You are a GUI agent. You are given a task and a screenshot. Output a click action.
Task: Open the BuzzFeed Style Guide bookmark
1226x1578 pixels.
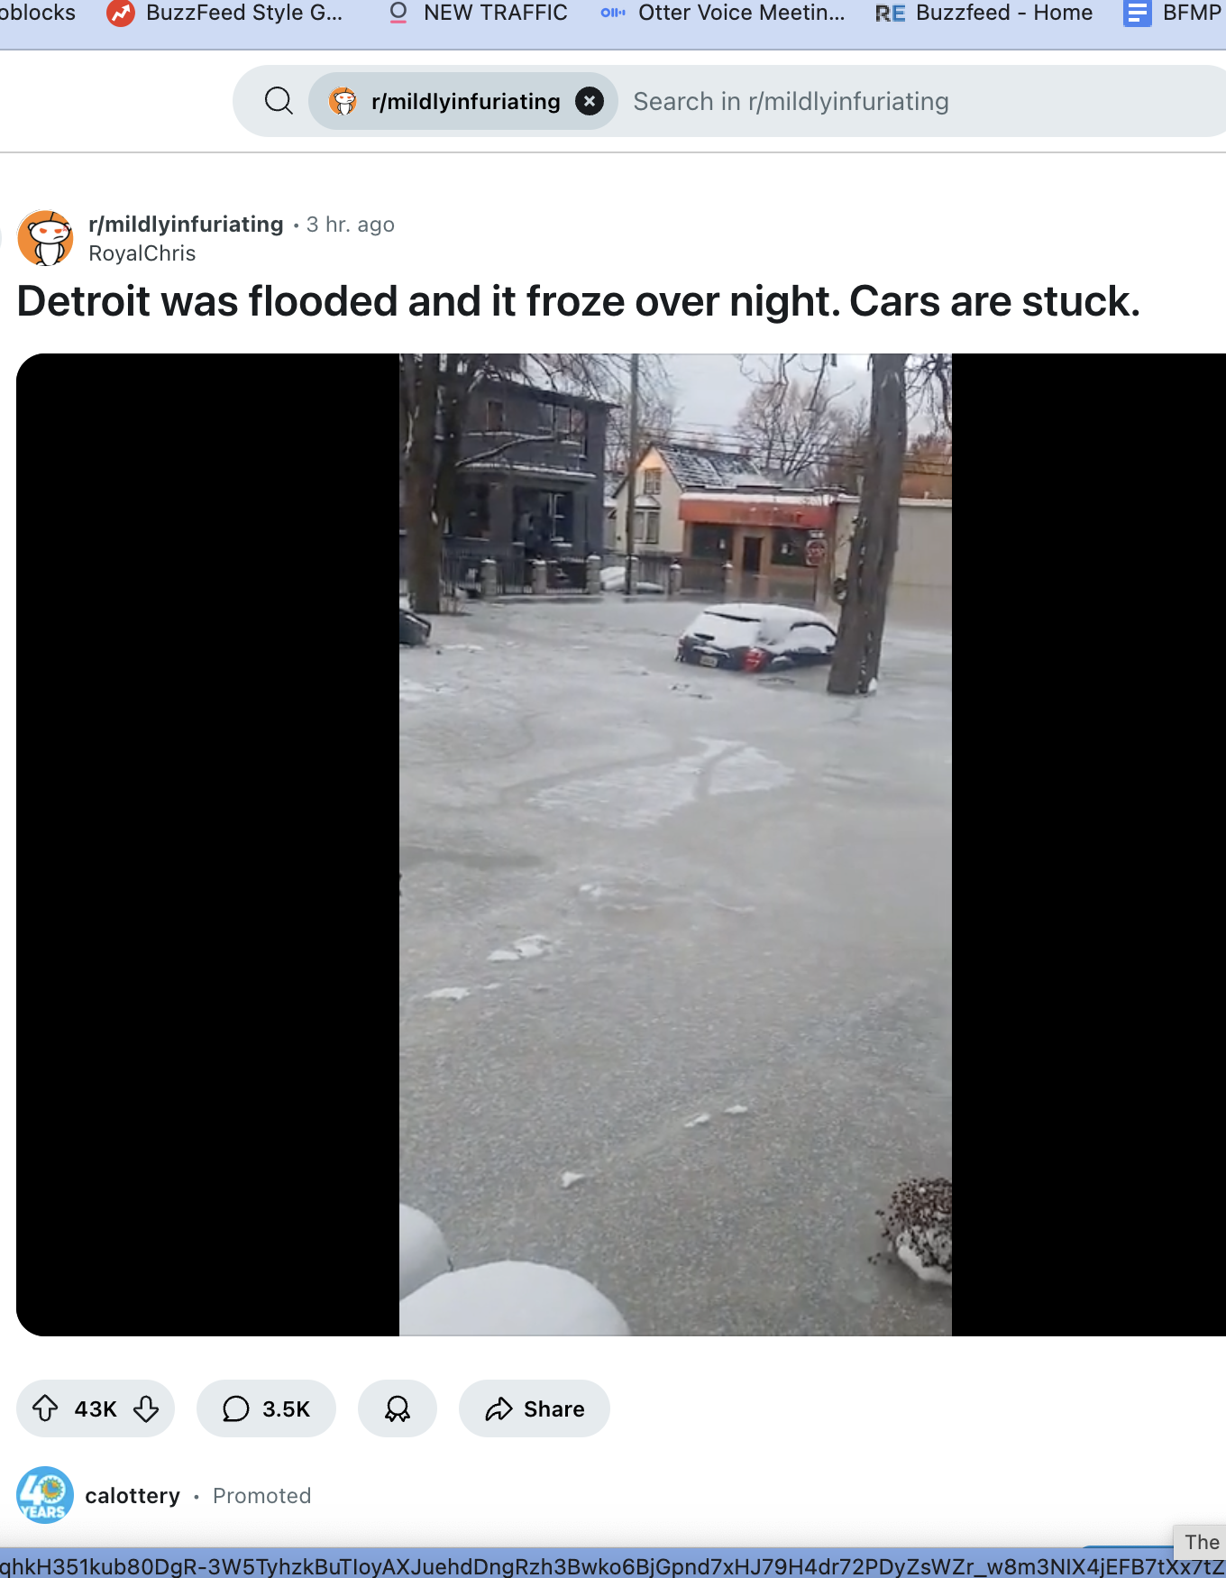pos(225,13)
